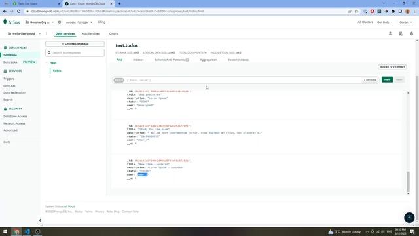Open the red Opera-style extension icon
The image size is (419, 236).
click(x=373, y=12)
